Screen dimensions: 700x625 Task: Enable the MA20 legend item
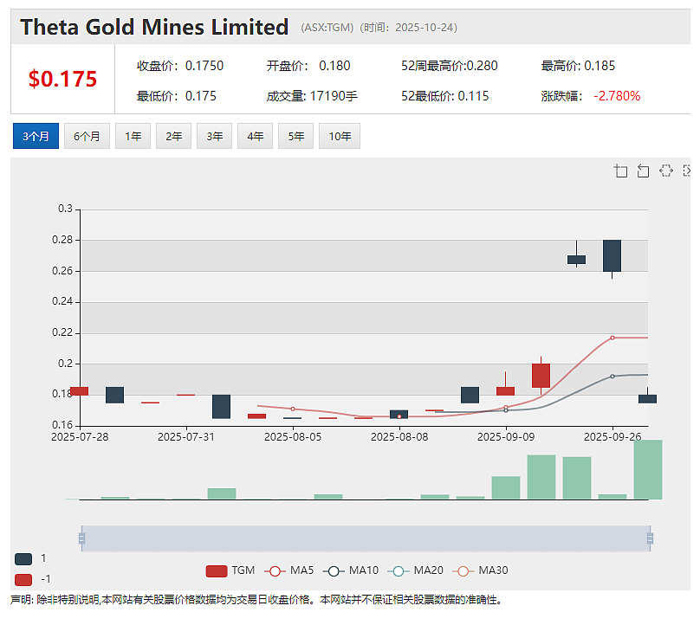[415, 570]
